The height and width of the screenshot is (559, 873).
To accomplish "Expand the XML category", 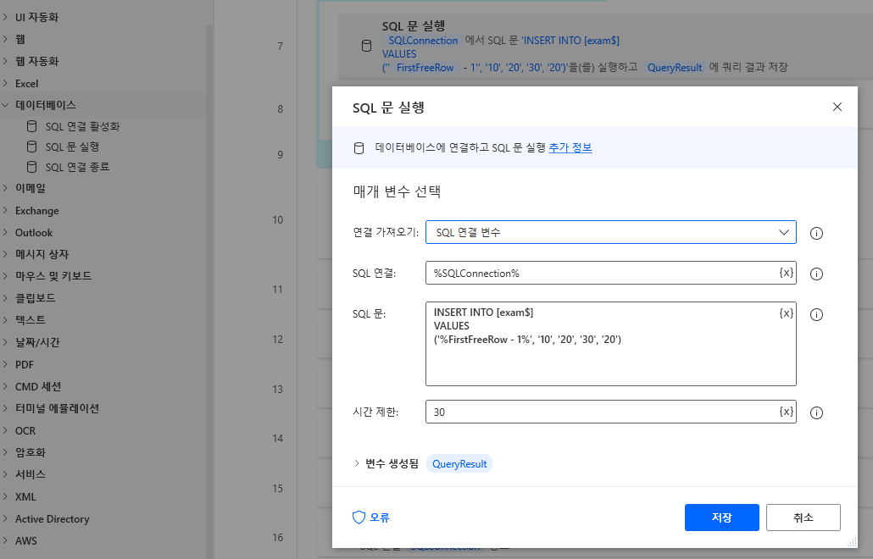I will (6, 496).
